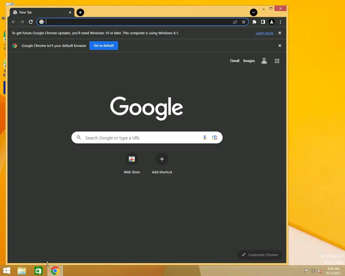This screenshot has height=276, width=345.
Task: Click the Google icon in address bar
Action: 42,22
